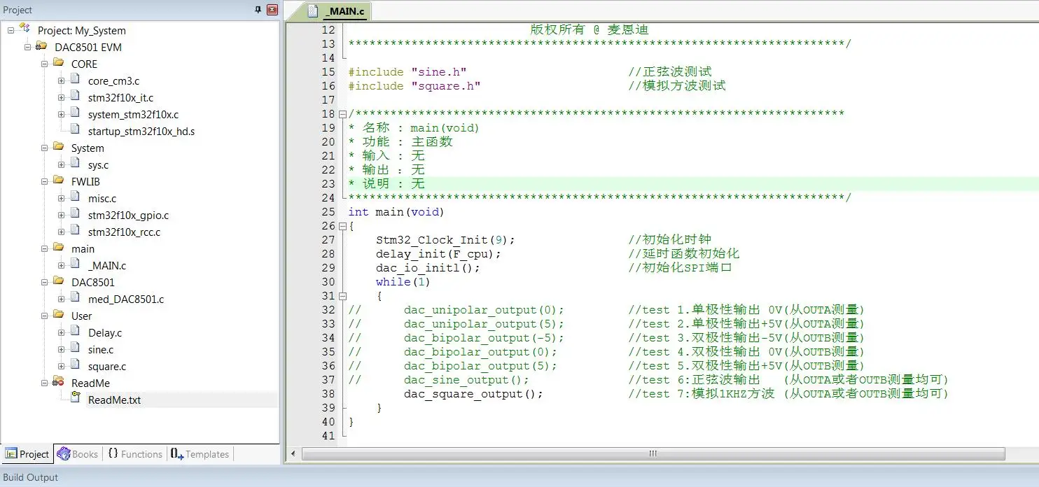Collapse main function fold at line 26
Screen dimensions: 1039x487
pyautogui.click(x=342, y=226)
